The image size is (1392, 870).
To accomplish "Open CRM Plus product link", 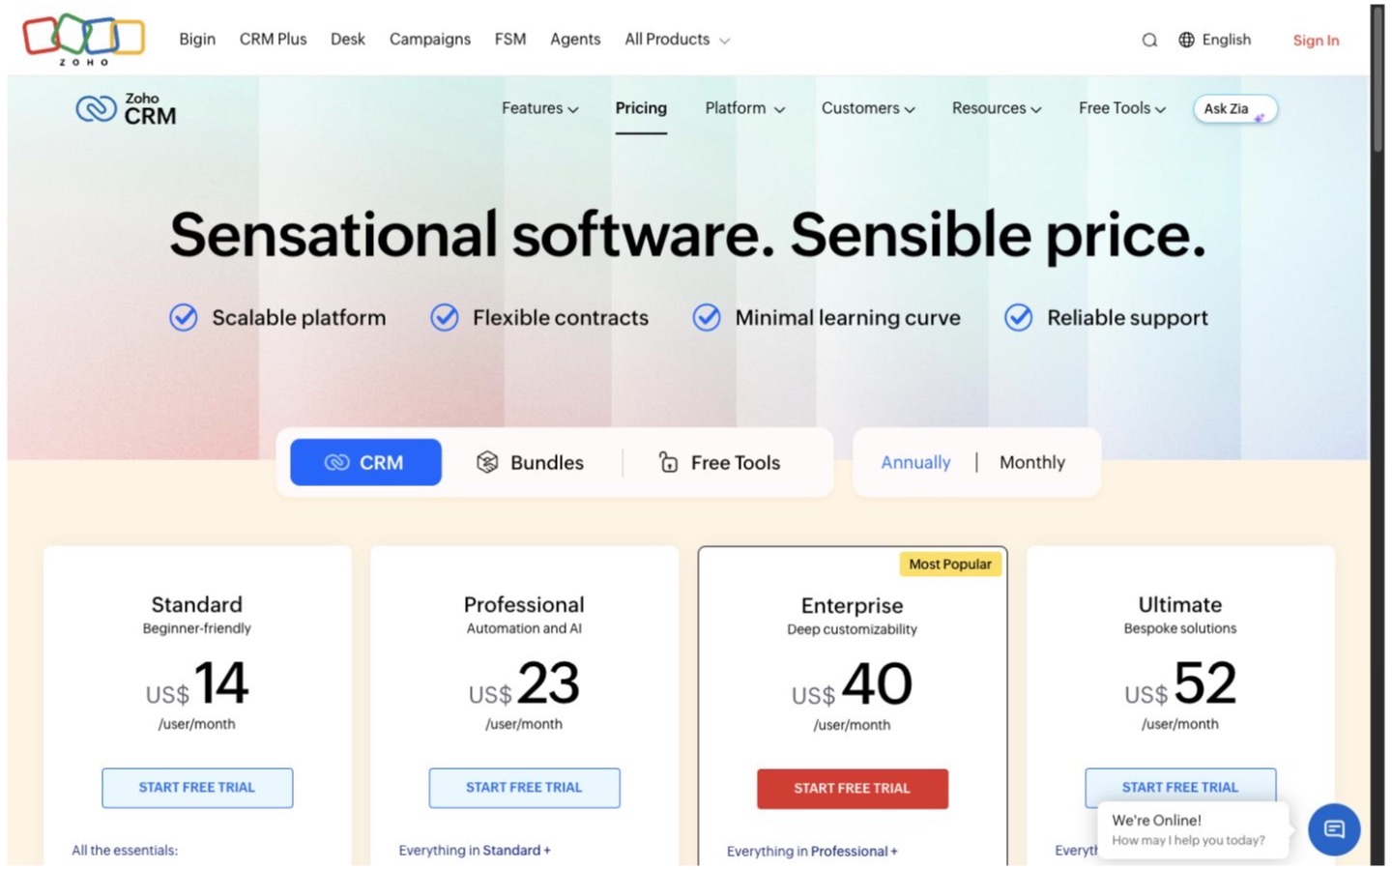I will coord(273,40).
